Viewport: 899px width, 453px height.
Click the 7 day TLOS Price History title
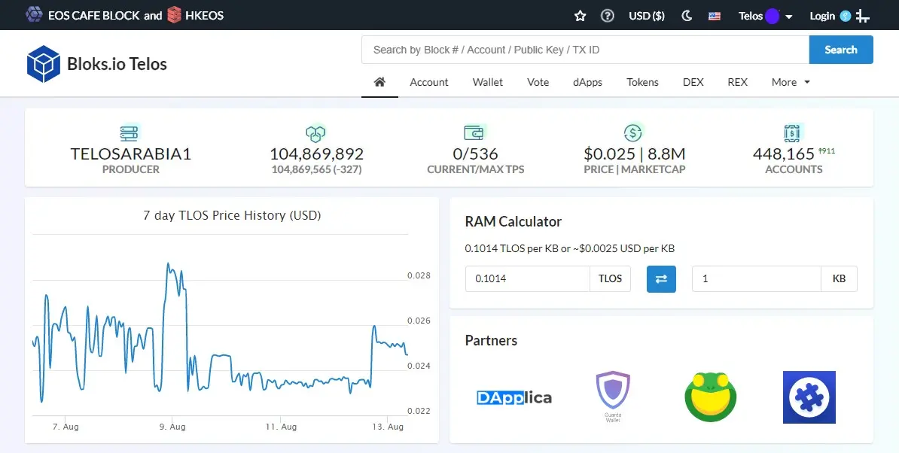click(232, 215)
